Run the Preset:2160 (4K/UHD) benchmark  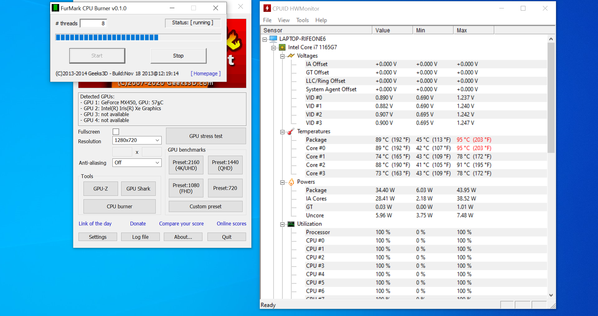tap(186, 165)
